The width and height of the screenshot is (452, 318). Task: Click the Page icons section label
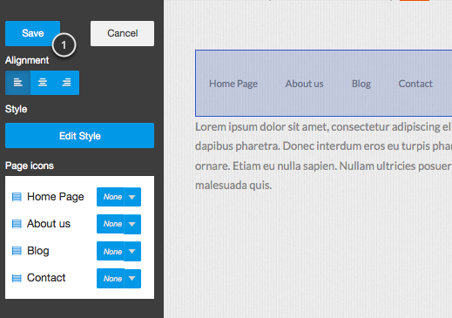pos(30,166)
